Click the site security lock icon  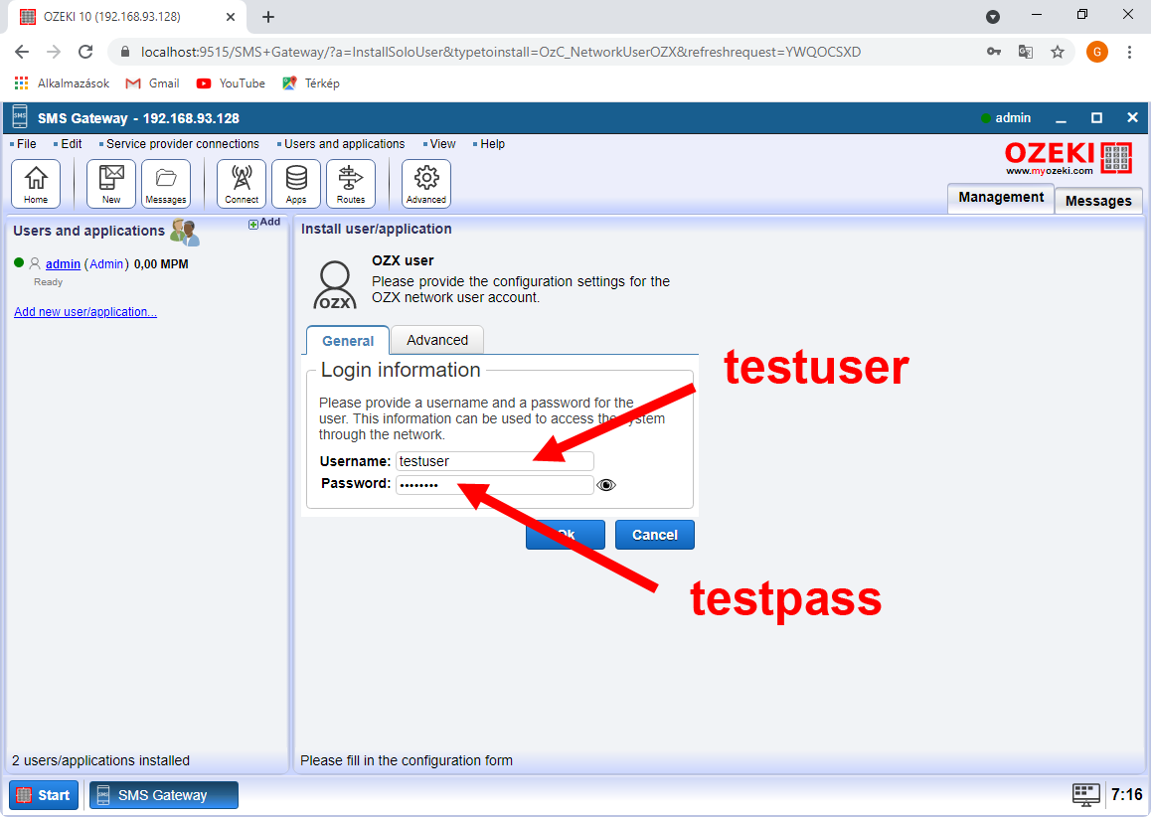coord(125,52)
